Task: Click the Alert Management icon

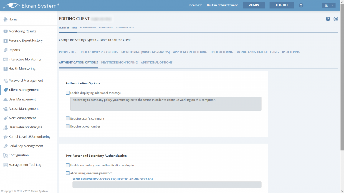Action: click(x=5, y=118)
